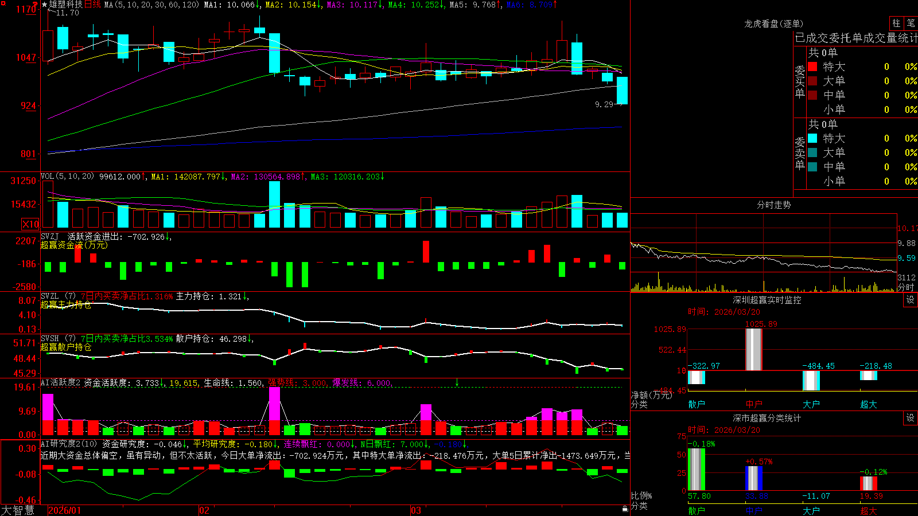918x516 pixels.
Task: Click the 11.70 high price annotation
Action: coord(68,13)
